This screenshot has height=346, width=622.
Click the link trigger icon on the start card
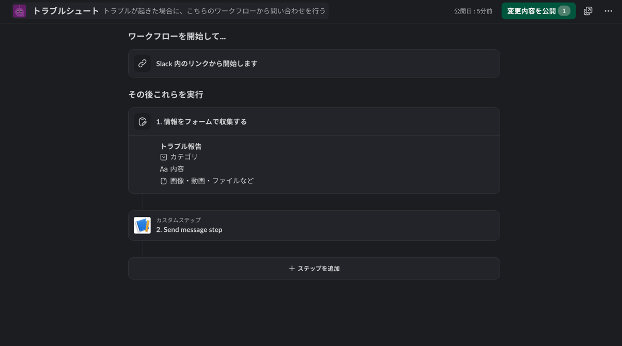pos(143,64)
